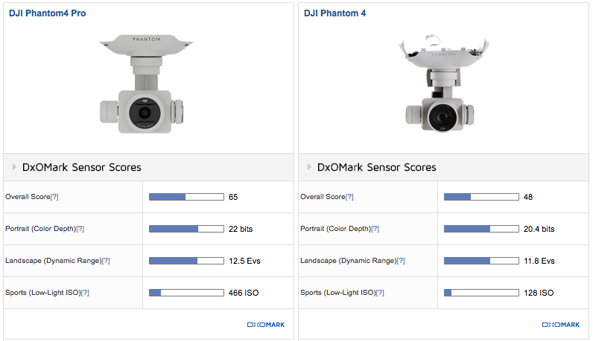Select the 22 bits color depth value
This screenshot has height=341, width=593.
pos(241,229)
